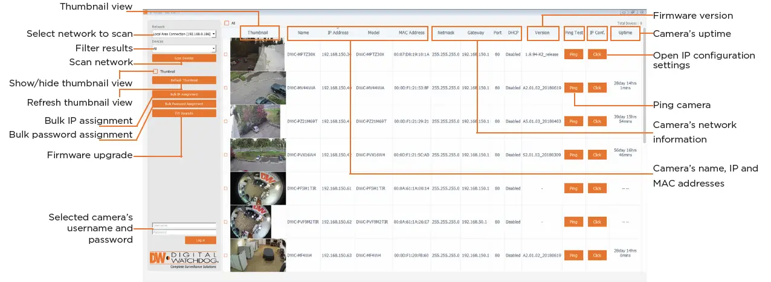The width and height of the screenshot is (771, 282).
Task: Ping the DWC-MF4W4 camera
Action: pyautogui.click(x=573, y=255)
